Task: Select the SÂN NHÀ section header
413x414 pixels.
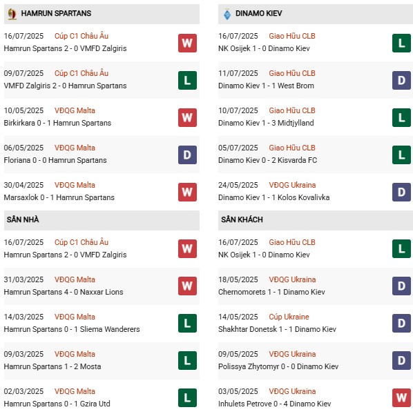Action: pos(102,220)
